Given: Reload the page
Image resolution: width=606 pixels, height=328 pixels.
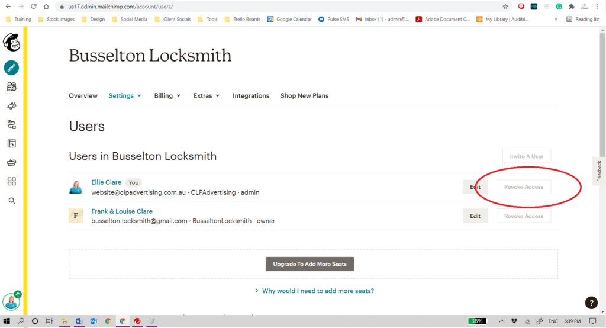Looking at the screenshot, I should pyautogui.click(x=34, y=7).
